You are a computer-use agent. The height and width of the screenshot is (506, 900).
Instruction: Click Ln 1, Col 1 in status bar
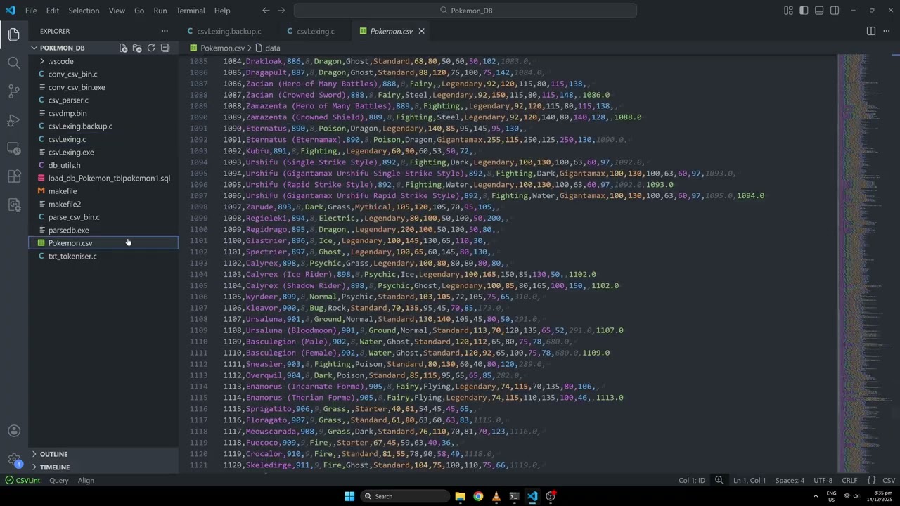point(750,480)
